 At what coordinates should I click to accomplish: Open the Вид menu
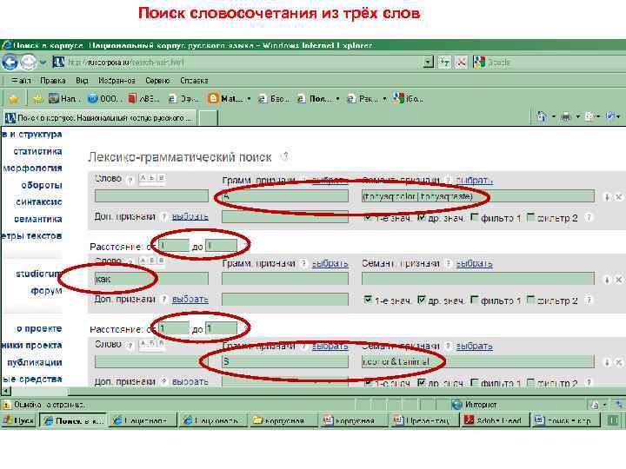[x=82, y=81]
